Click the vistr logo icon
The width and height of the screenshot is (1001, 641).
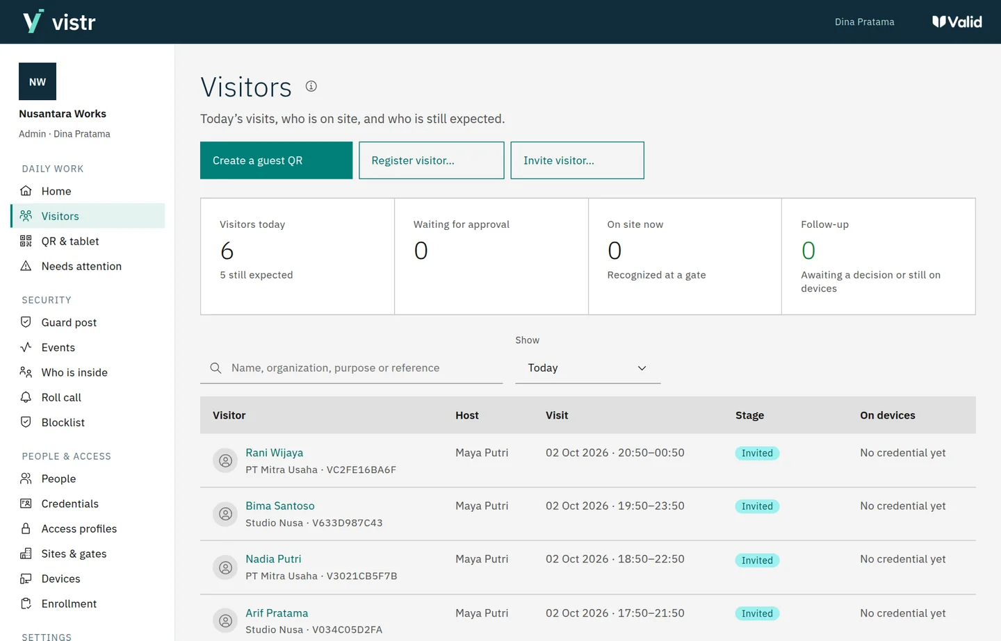click(33, 22)
